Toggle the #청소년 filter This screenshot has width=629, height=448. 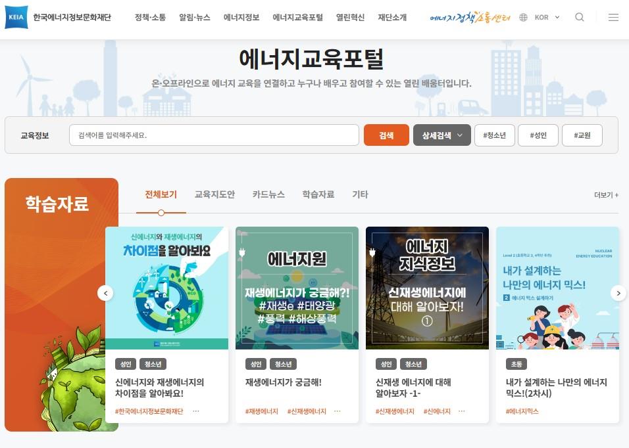[495, 135]
